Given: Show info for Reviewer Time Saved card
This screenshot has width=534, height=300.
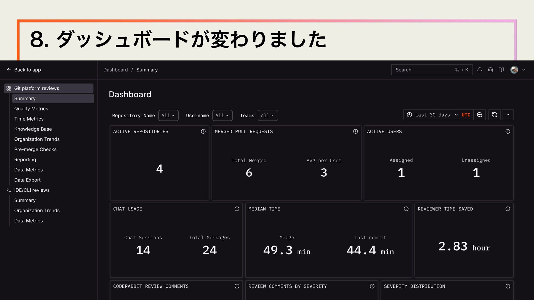Looking at the screenshot, I should point(508,209).
